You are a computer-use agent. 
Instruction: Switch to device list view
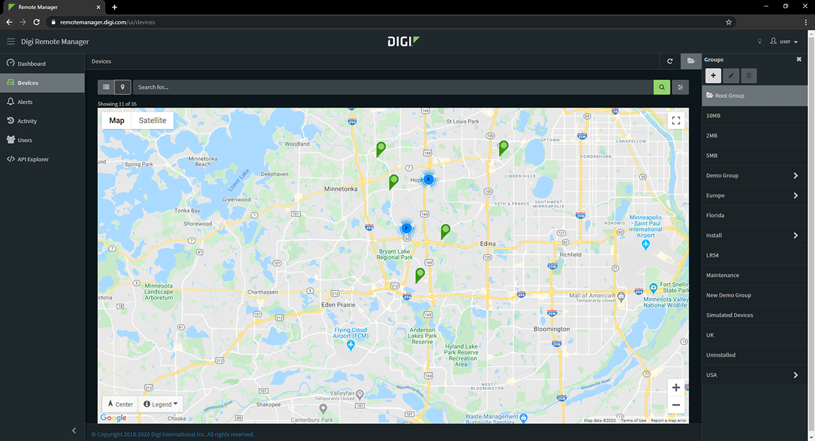[x=106, y=87]
